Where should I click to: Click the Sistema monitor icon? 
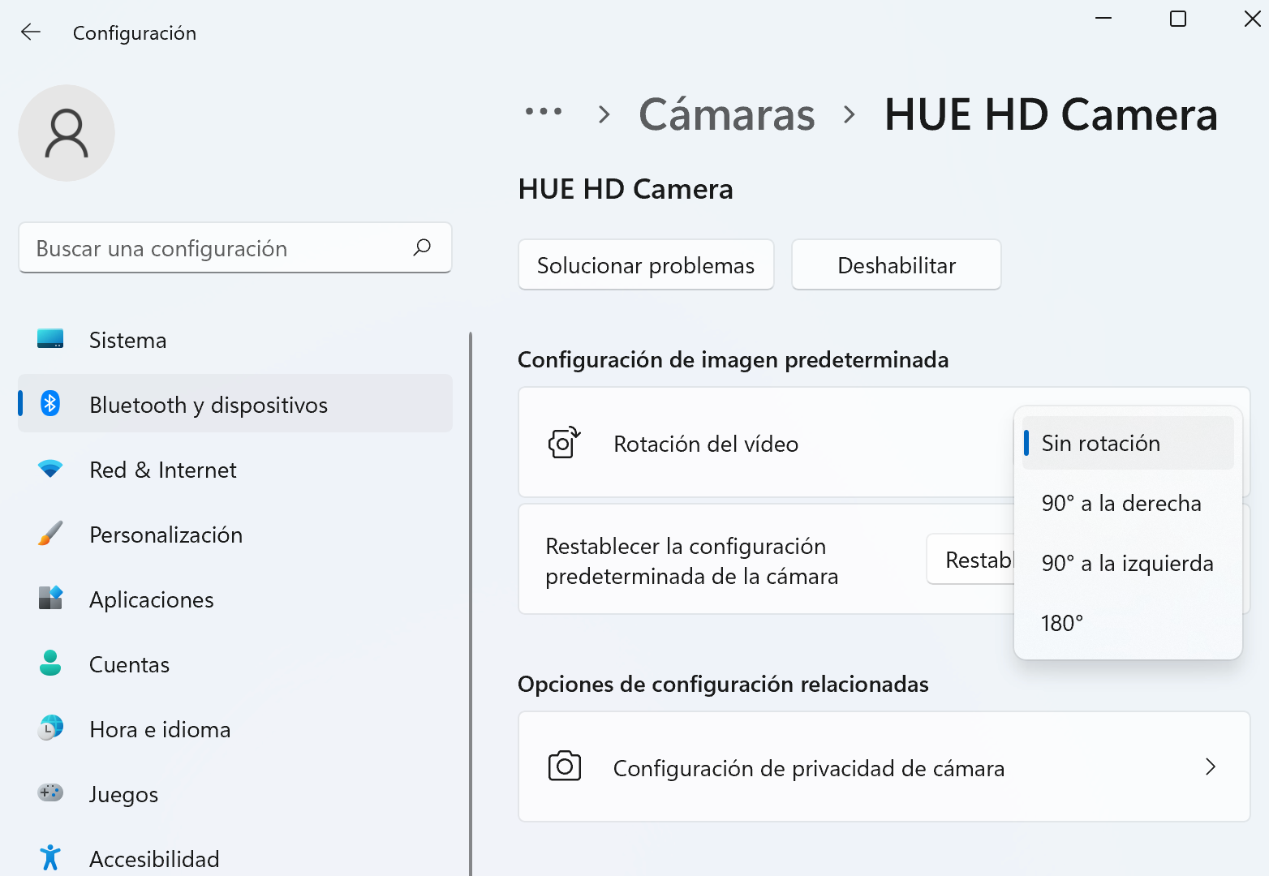click(50, 339)
